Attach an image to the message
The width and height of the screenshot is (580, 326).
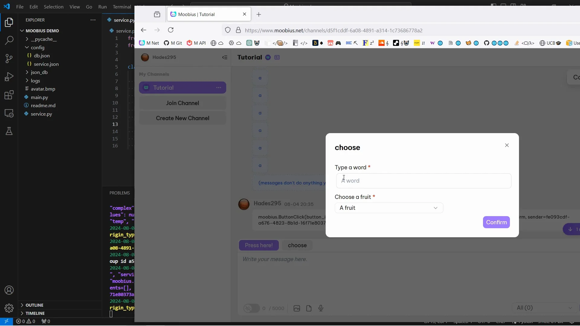click(x=297, y=308)
